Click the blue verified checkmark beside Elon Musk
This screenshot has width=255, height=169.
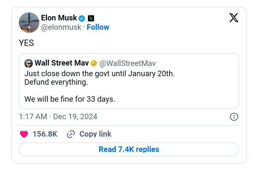point(82,18)
